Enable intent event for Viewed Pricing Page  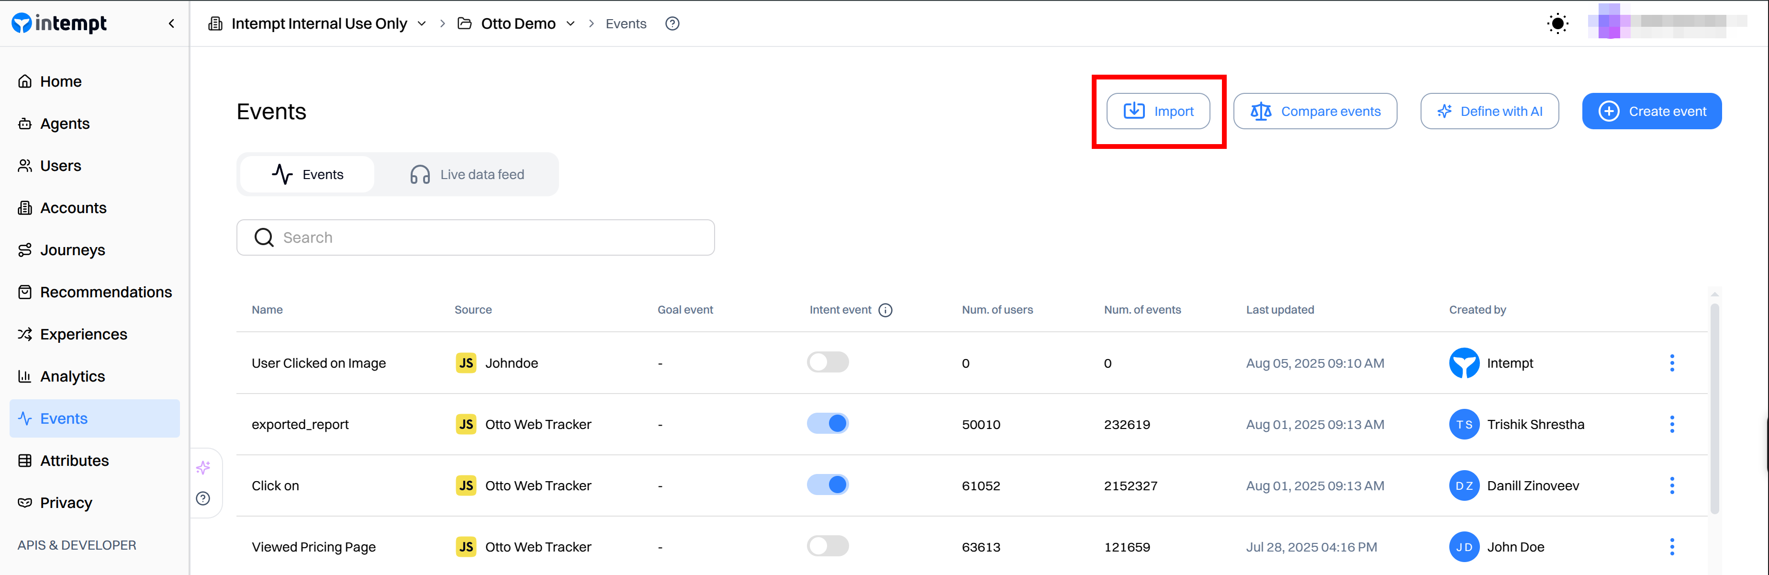click(828, 546)
